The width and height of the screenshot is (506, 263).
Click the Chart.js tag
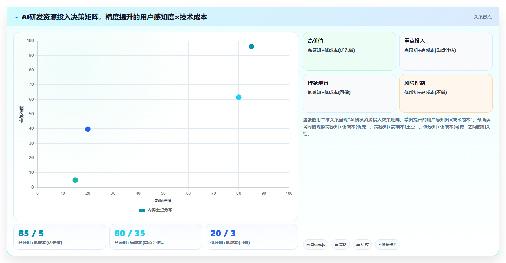click(x=315, y=245)
